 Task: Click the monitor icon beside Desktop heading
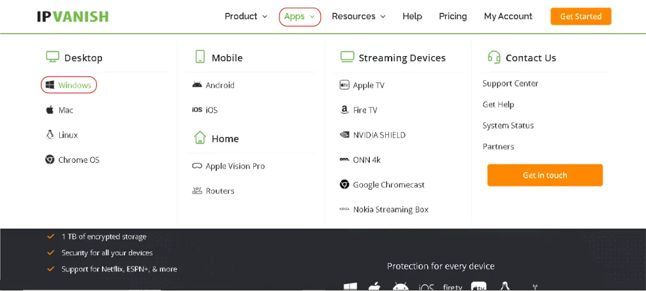52,57
